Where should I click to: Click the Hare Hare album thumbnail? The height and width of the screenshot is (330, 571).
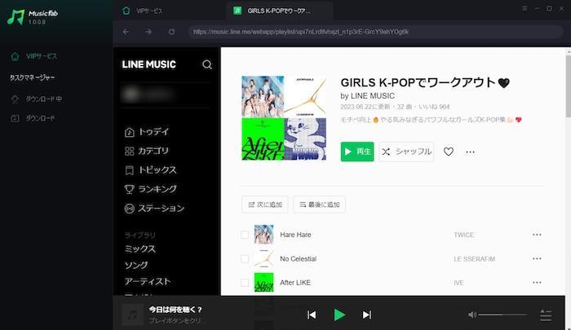[263, 235]
